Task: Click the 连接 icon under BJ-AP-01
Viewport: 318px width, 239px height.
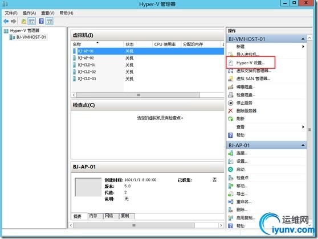Action: [x=231, y=153]
